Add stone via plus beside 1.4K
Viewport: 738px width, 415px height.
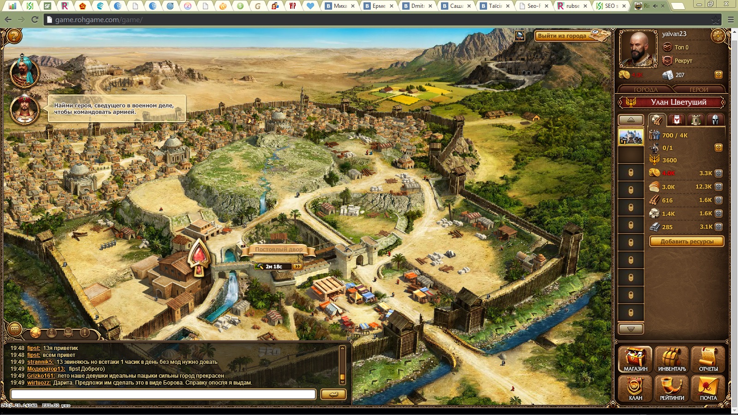719,213
